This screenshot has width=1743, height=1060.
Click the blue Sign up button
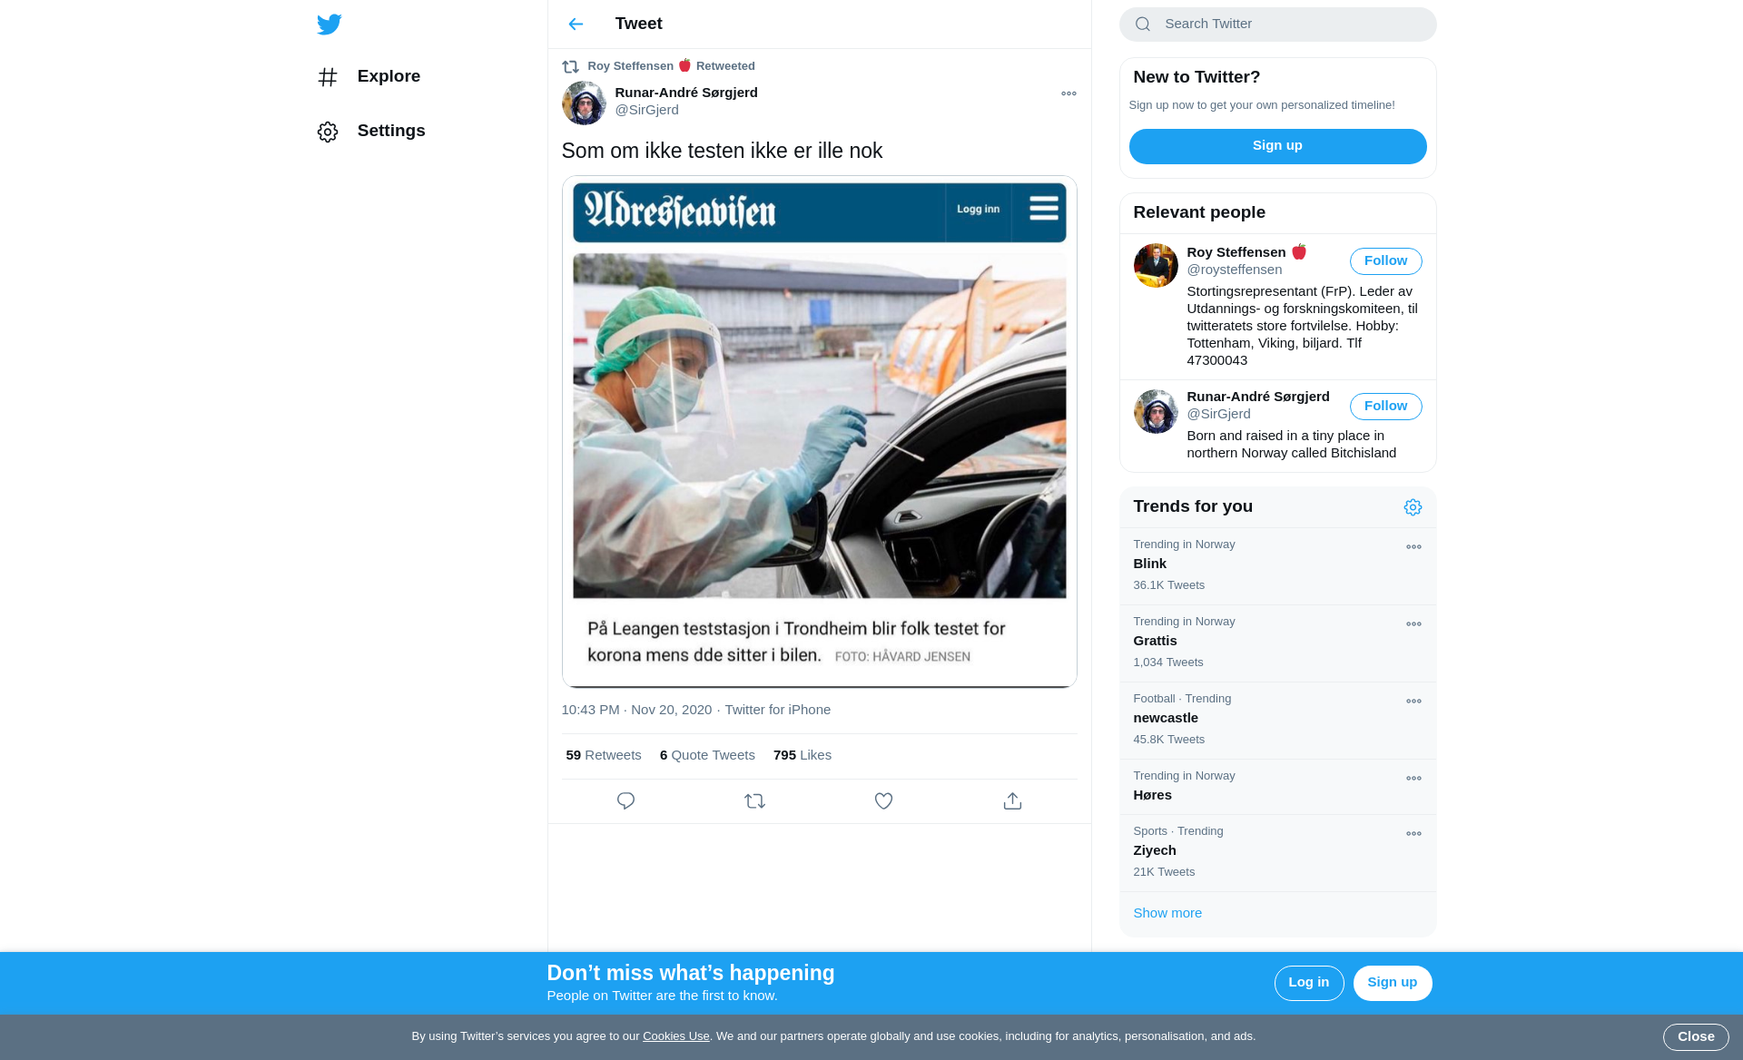1277,146
